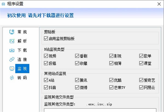The width and height of the screenshot is (164, 112).
Task: Uncheck the 爱奇艺 checkbox
Action: pos(141,80)
